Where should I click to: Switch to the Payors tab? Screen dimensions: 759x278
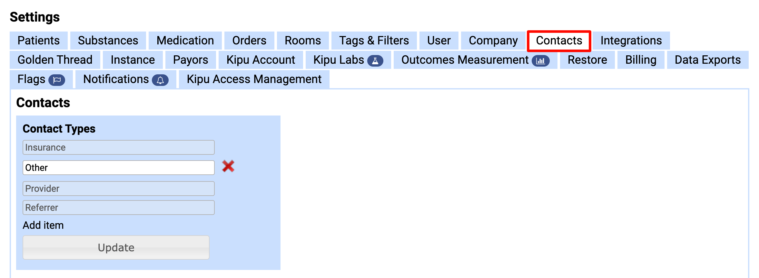coord(191,60)
